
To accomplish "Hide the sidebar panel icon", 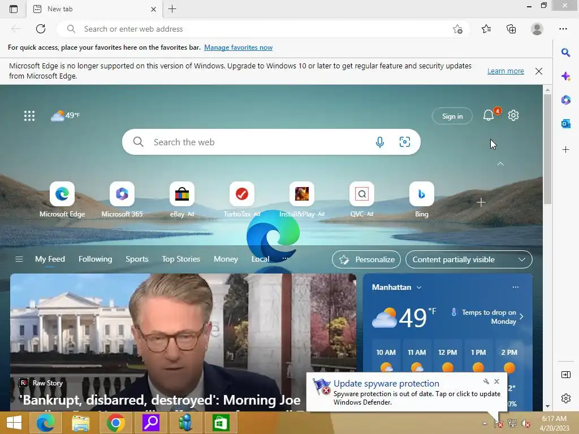I will 565,375.
